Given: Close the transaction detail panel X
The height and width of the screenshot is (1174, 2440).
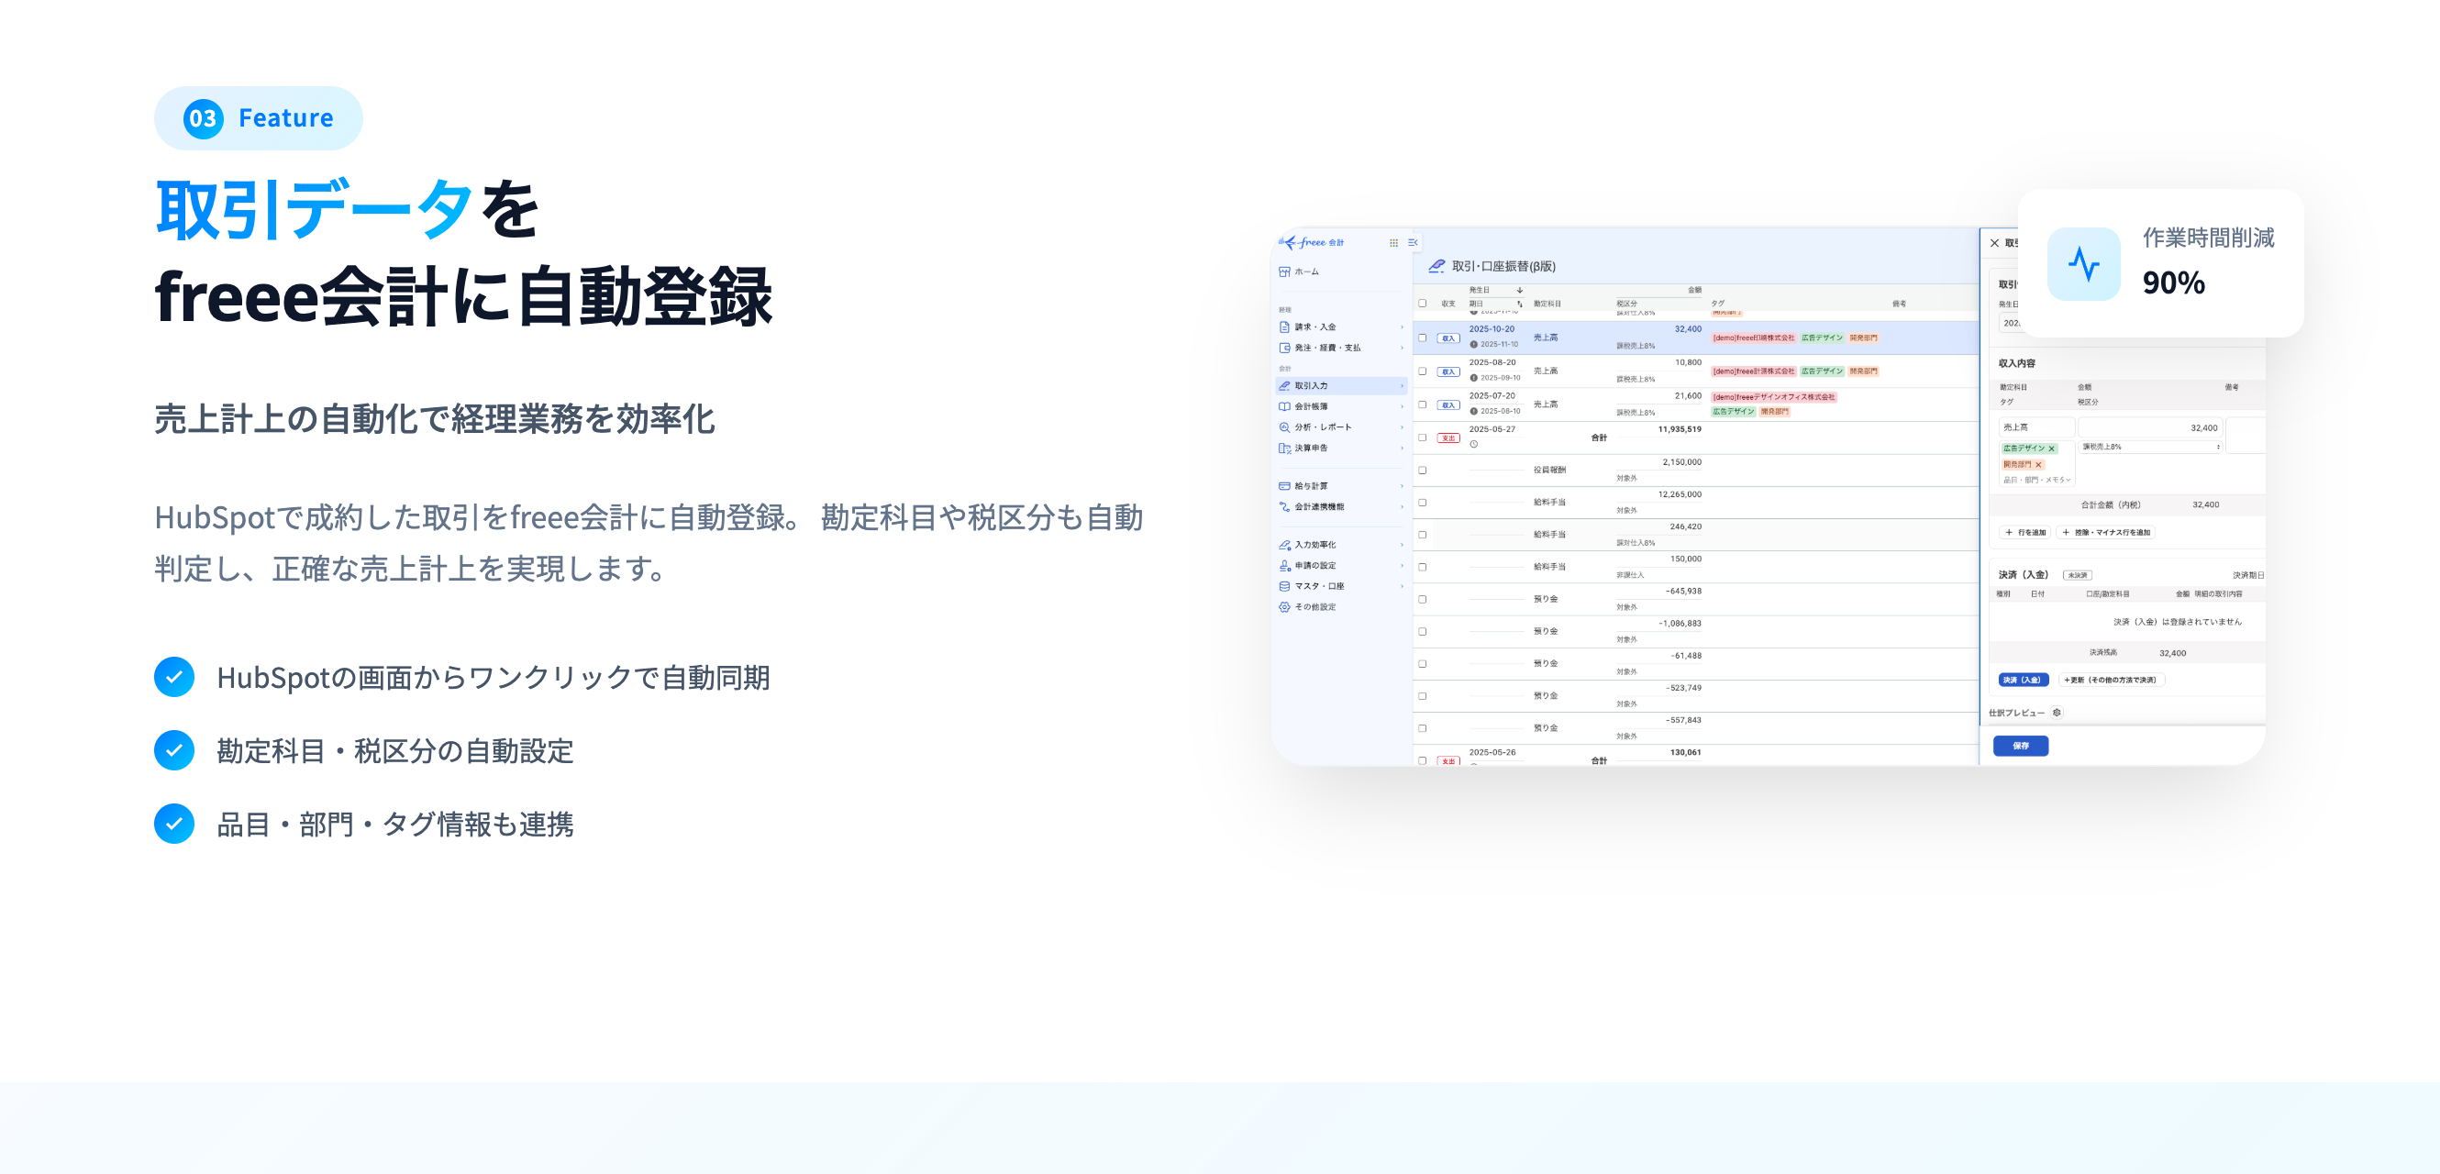Looking at the screenshot, I should tap(1994, 243).
